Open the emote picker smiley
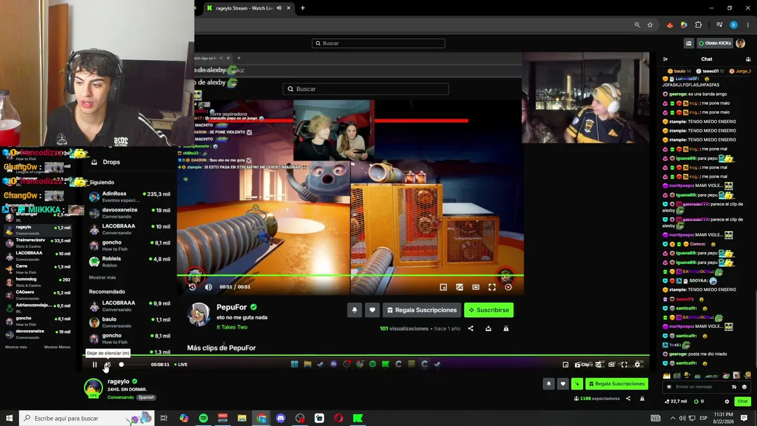This screenshot has width=757, height=426. (x=744, y=387)
